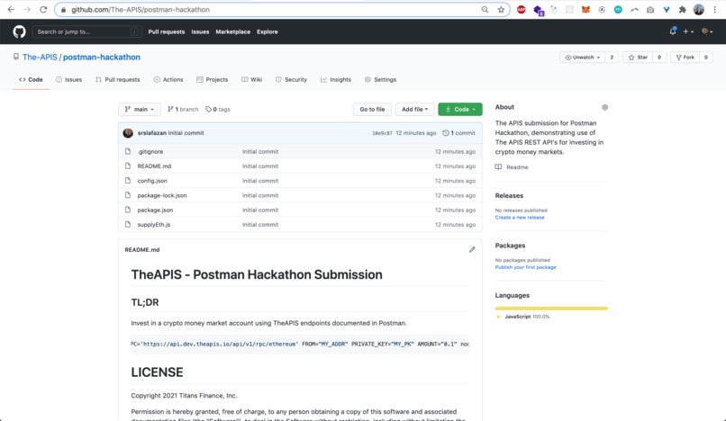
Task: Expand the green Code download dropdown
Action: [x=460, y=109]
